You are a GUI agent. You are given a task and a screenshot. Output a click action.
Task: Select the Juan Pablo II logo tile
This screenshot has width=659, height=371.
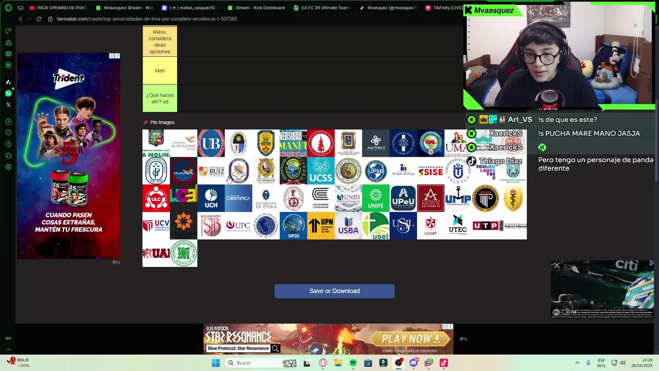[375, 143]
